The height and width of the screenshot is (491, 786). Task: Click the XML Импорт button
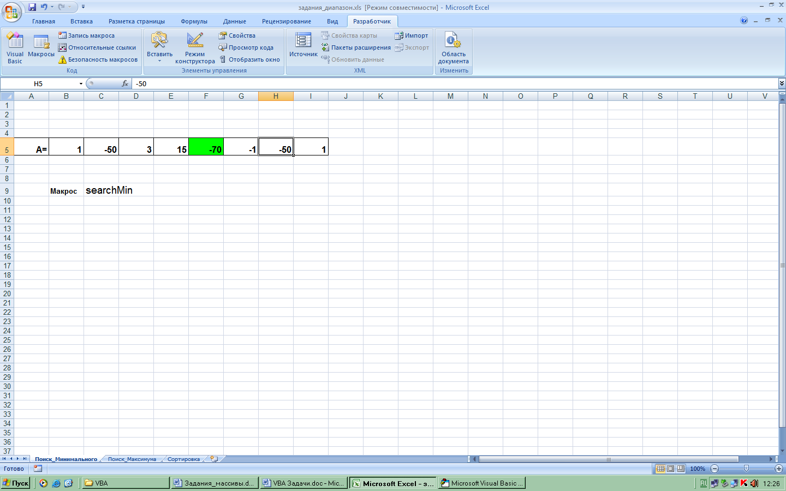coord(412,35)
